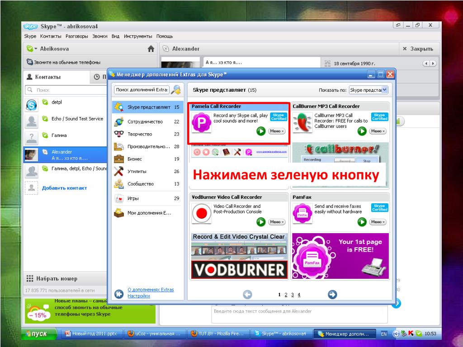Click the round back arrow beside Настройки

pyautogui.click(x=119, y=294)
